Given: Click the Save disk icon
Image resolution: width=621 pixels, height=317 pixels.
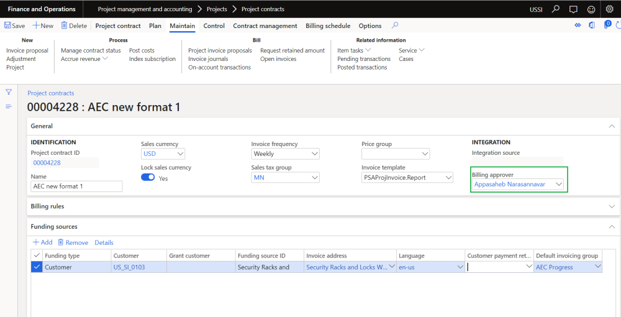Looking at the screenshot, I should tap(7, 25).
